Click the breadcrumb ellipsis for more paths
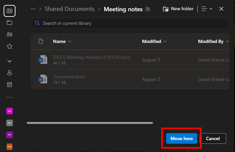This screenshot has height=152, width=235. (x=33, y=9)
